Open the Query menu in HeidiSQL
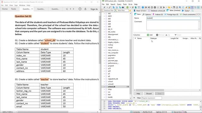Screen dimensions: 202x113 [x=119, y=4]
